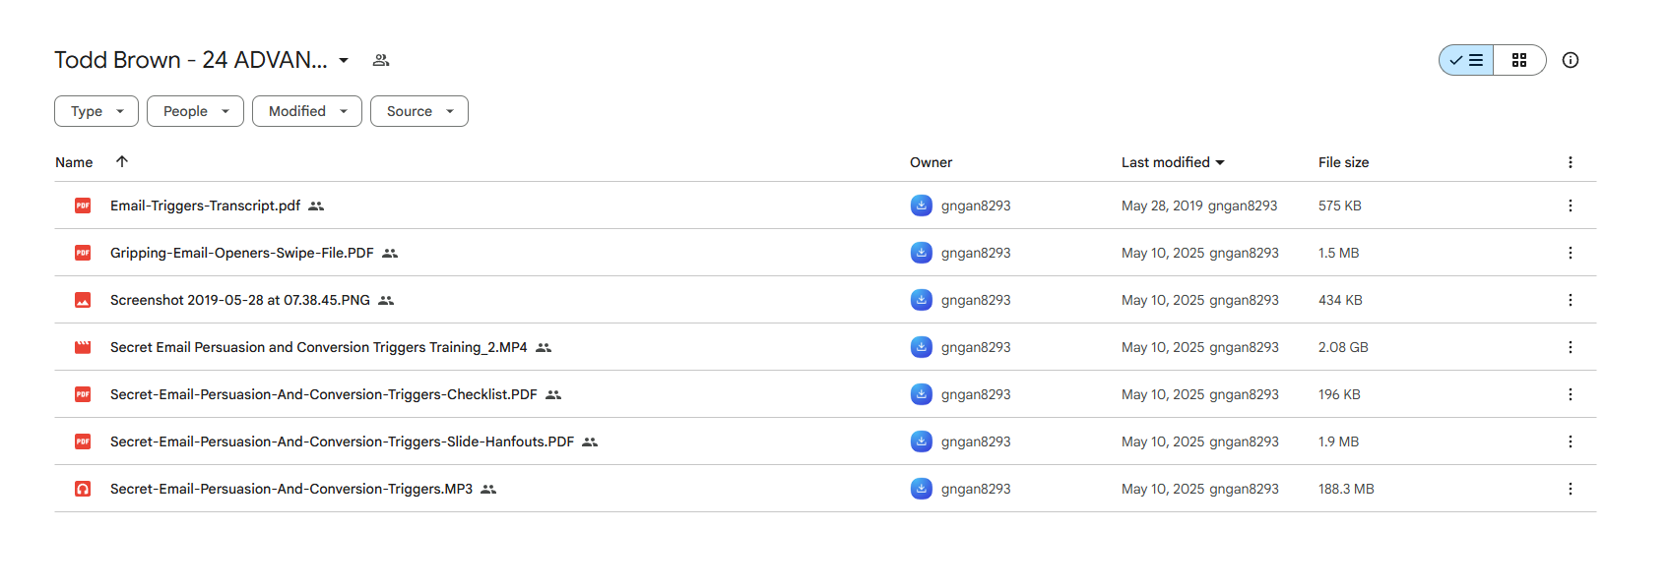Open the column header more options menu
This screenshot has height=588, width=1670.
point(1571,162)
